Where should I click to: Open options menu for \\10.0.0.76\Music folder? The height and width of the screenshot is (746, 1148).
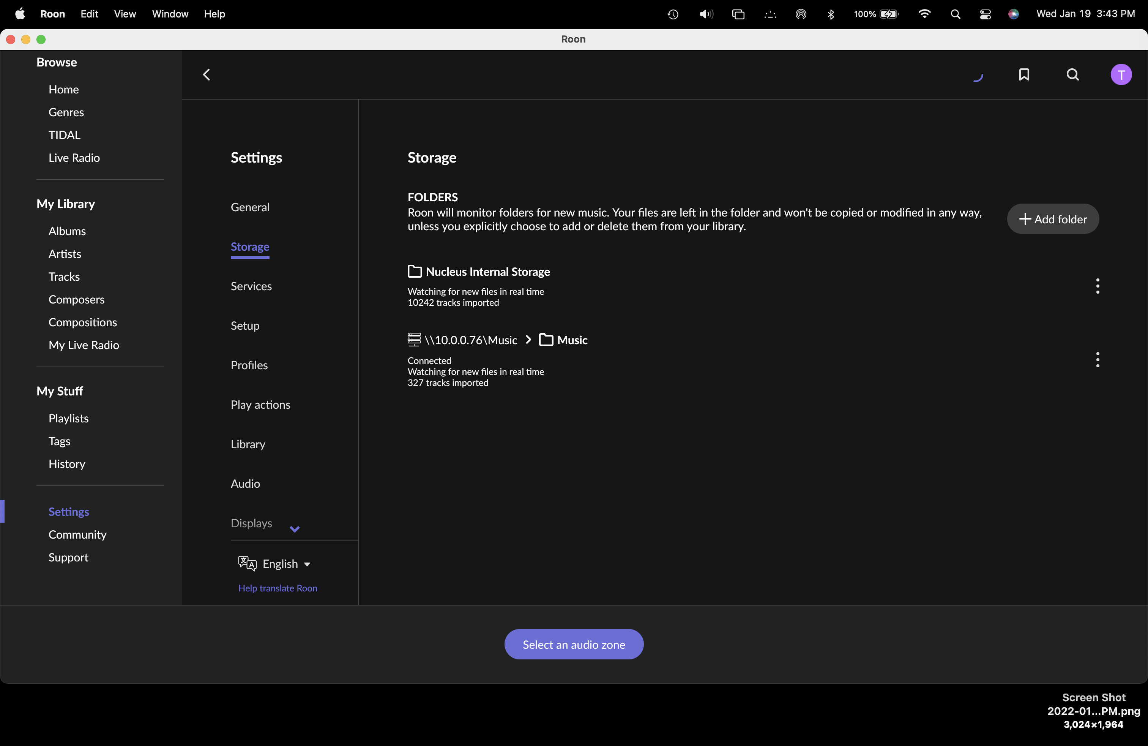[x=1098, y=359]
